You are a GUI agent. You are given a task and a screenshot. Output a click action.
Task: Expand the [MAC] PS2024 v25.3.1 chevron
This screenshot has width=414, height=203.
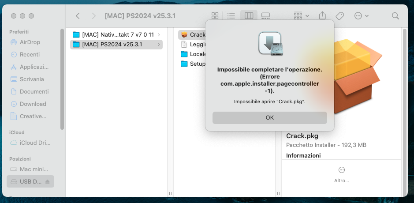coord(159,45)
